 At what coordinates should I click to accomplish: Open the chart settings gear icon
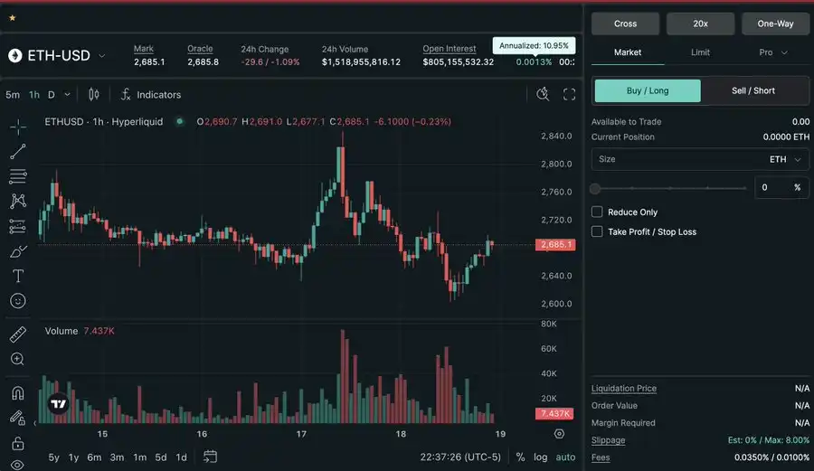coord(559,434)
